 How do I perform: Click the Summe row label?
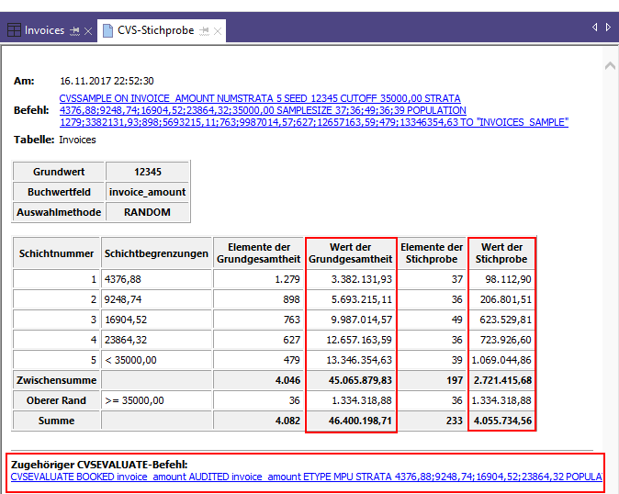pyautogui.click(x=56, y=420)
